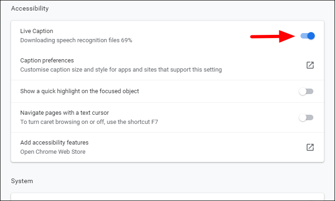The image size is (335, 201).
Task: Click the System section heading
Action: (22, 181)
